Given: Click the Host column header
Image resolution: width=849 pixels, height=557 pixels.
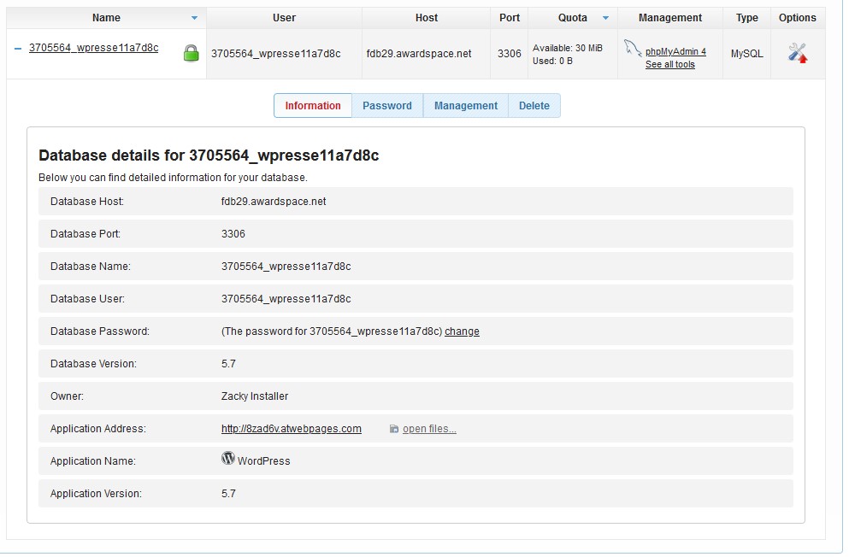Looking at the screenshot, I should (426, 17).
